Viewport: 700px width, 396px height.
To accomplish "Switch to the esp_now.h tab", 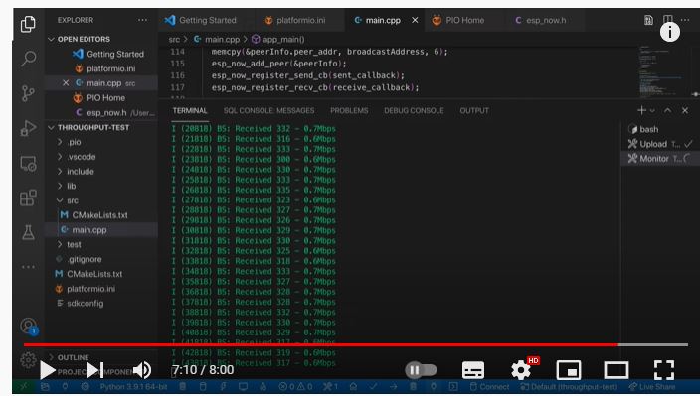I will (541, 20).
